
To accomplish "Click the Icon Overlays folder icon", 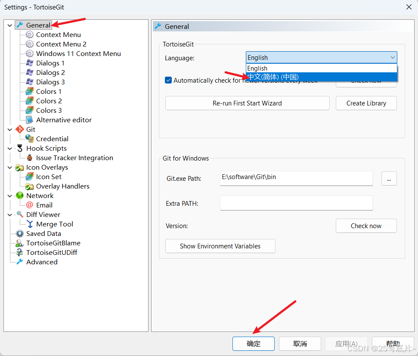I will [x=20, y=167].
